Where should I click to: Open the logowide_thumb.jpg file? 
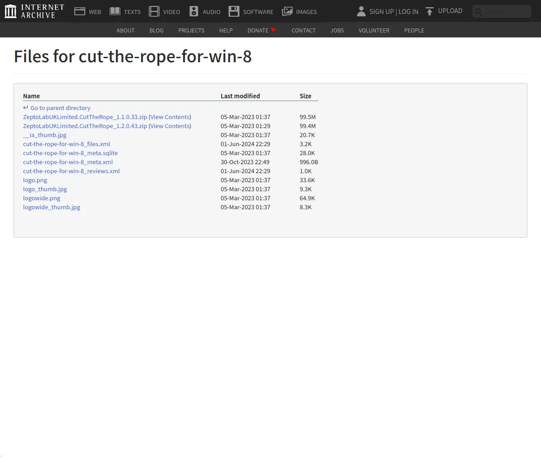(x=51, y=207)
